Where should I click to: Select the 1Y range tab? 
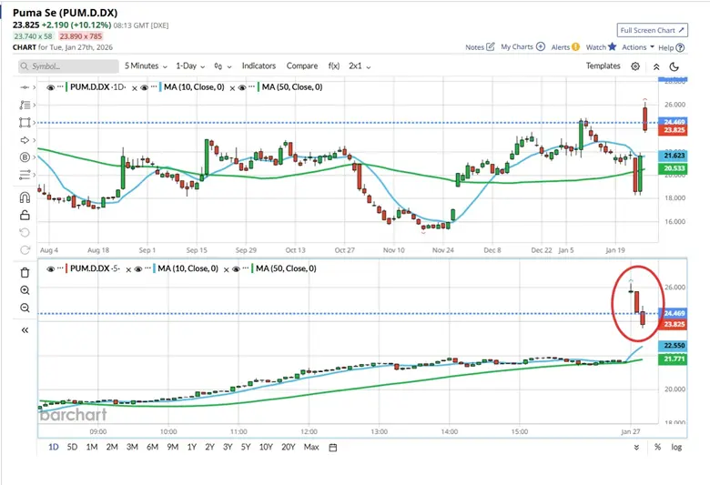(192, 447)
